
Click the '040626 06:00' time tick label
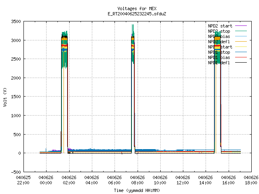114,180
